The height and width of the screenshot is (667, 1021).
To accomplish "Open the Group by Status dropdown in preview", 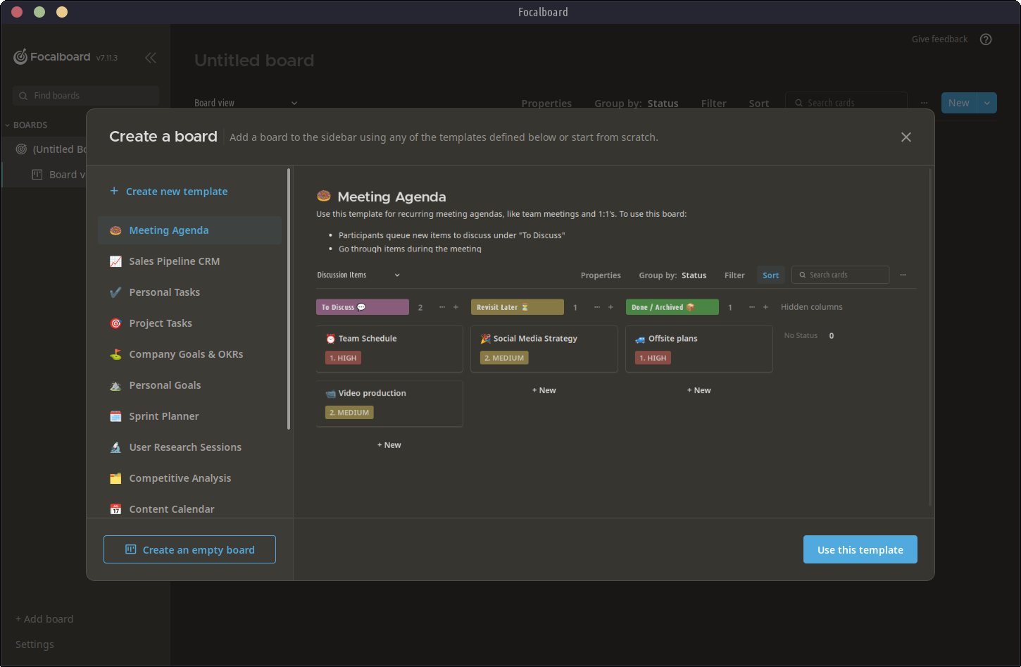I will click(672, 275).
